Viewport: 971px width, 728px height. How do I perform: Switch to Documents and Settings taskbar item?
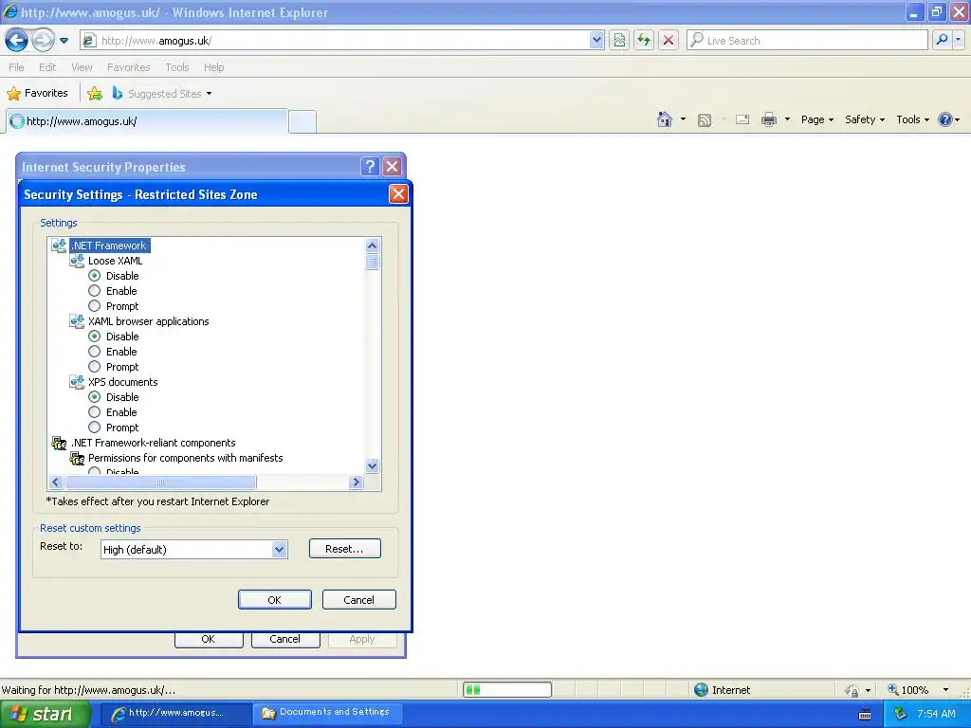[327, 713]
